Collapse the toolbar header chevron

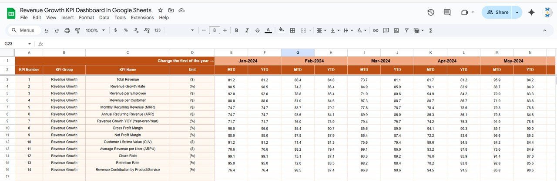point(545,30)
